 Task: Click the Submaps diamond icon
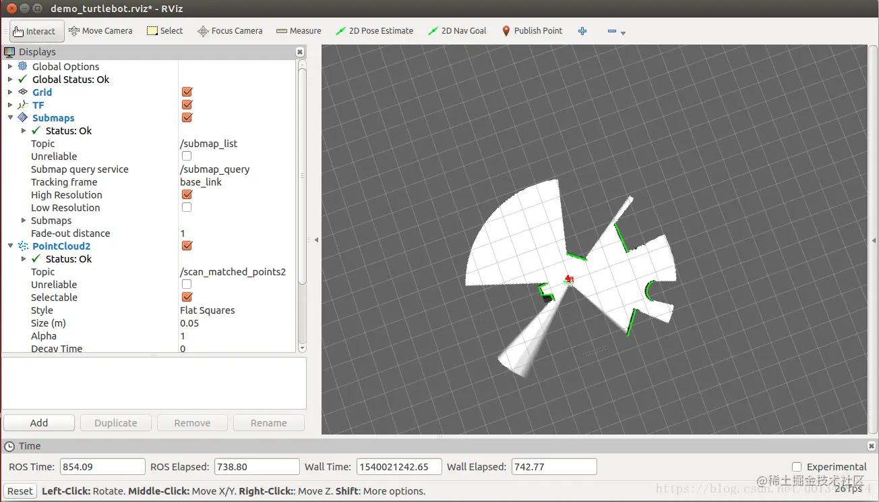click(23, 117)
